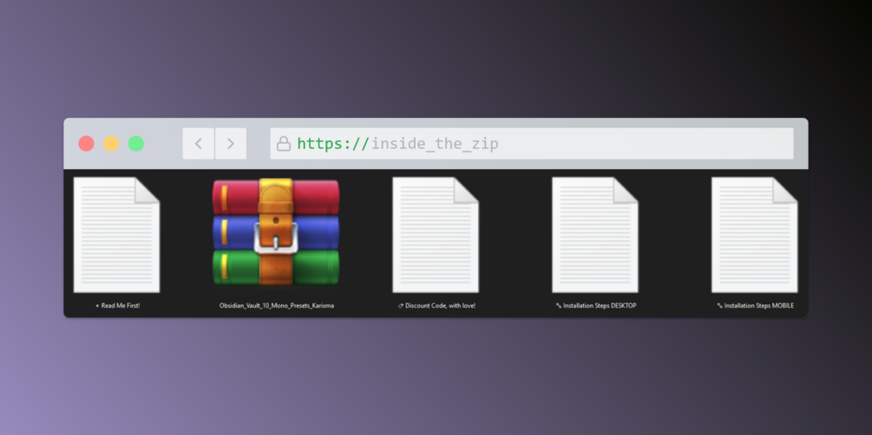This screenshot has height=435, width=872.
Task: Click the https://inside_the_zip address field
Action: 532,144
